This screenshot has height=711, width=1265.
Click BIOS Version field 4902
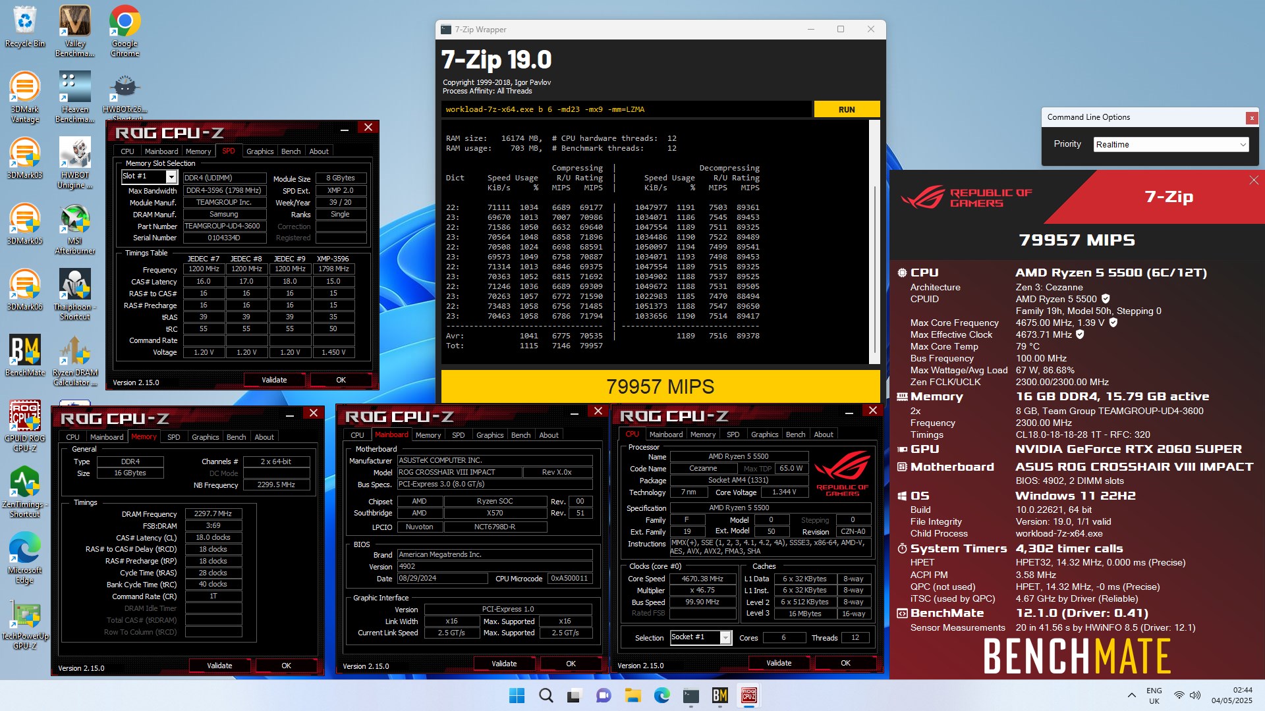[x=495, y=566]
